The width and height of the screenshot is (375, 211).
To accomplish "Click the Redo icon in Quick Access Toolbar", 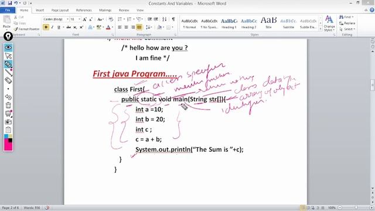I will [x=25, y=3].
